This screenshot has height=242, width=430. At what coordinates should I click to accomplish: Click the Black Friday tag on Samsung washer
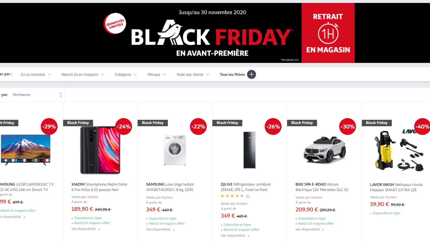[153, 123]
